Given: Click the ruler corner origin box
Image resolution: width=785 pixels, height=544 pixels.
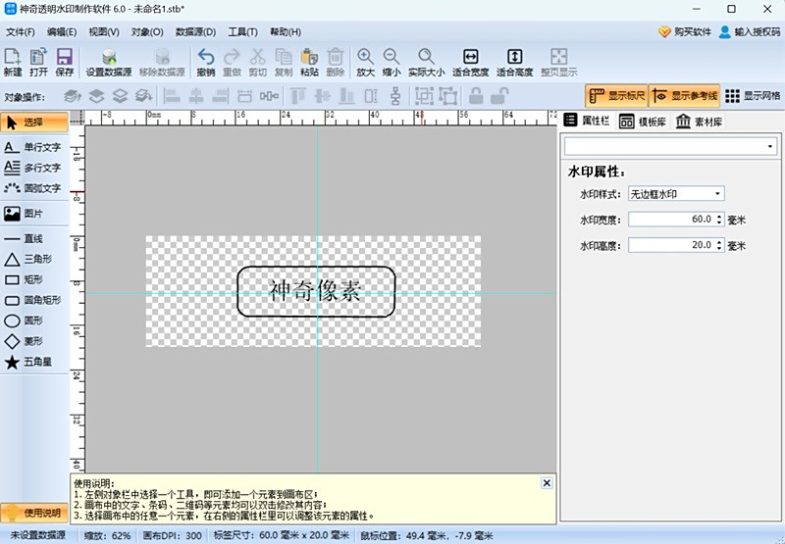Looking at the screenshot, I should [78, 118].
